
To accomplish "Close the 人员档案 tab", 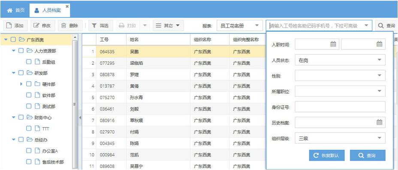I will pos(67,6).
